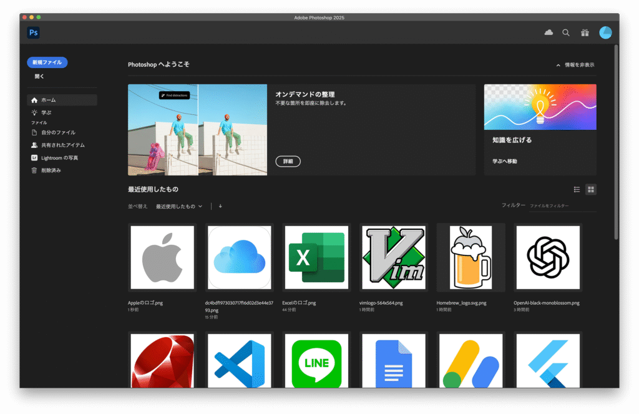
Task: Open the iCloud cloud image thumbnail
Action: [x=239, y=257]
